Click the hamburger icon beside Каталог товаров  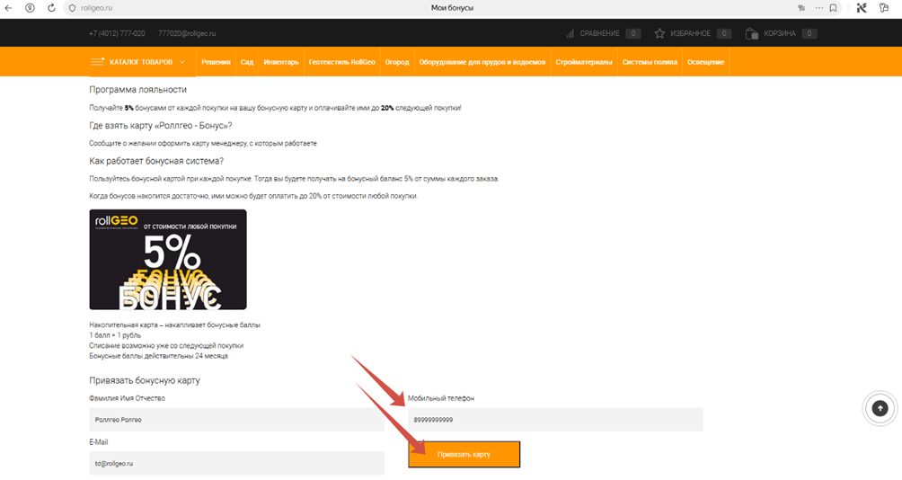pyautogui.click(x=97, y=62)
